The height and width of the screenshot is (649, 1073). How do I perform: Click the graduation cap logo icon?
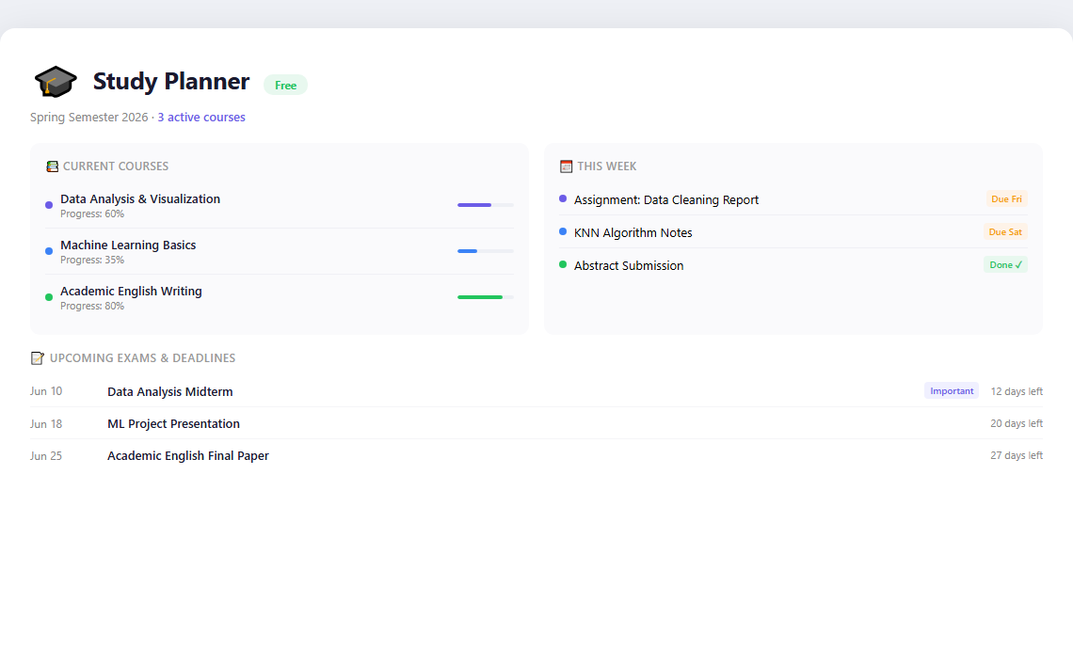point(56,82)
